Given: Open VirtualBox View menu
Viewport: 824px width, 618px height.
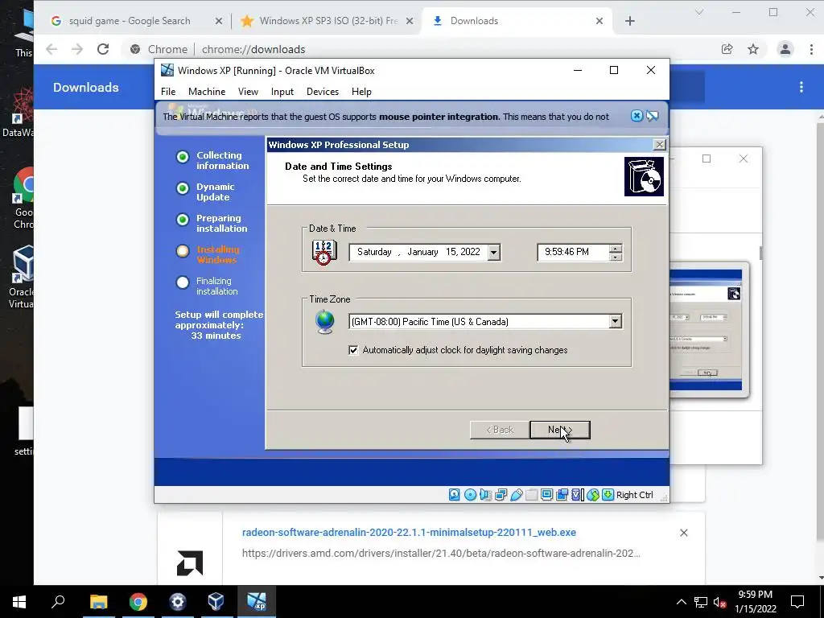Looking at the screenshot, I should (248, 92).
